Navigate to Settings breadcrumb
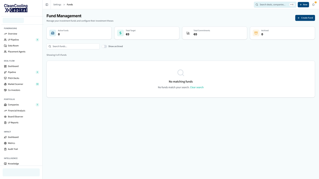Viewport: 319px width, 179px height. pos(57,5)
